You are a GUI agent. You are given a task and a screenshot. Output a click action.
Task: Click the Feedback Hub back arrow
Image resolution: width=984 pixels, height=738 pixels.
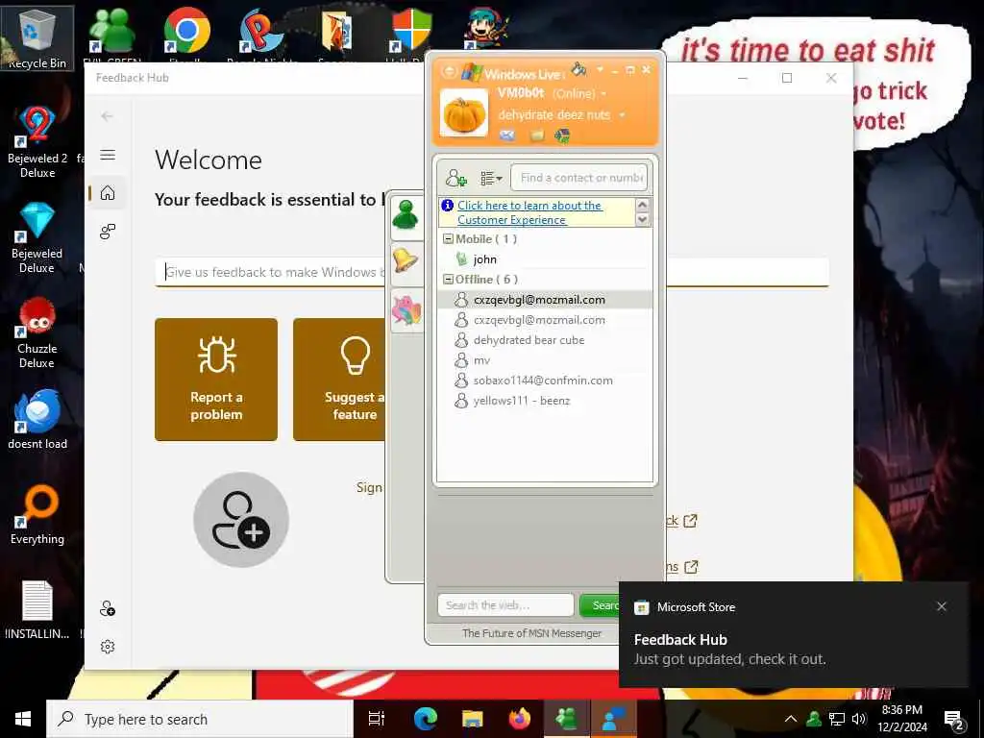pos(108,116)
